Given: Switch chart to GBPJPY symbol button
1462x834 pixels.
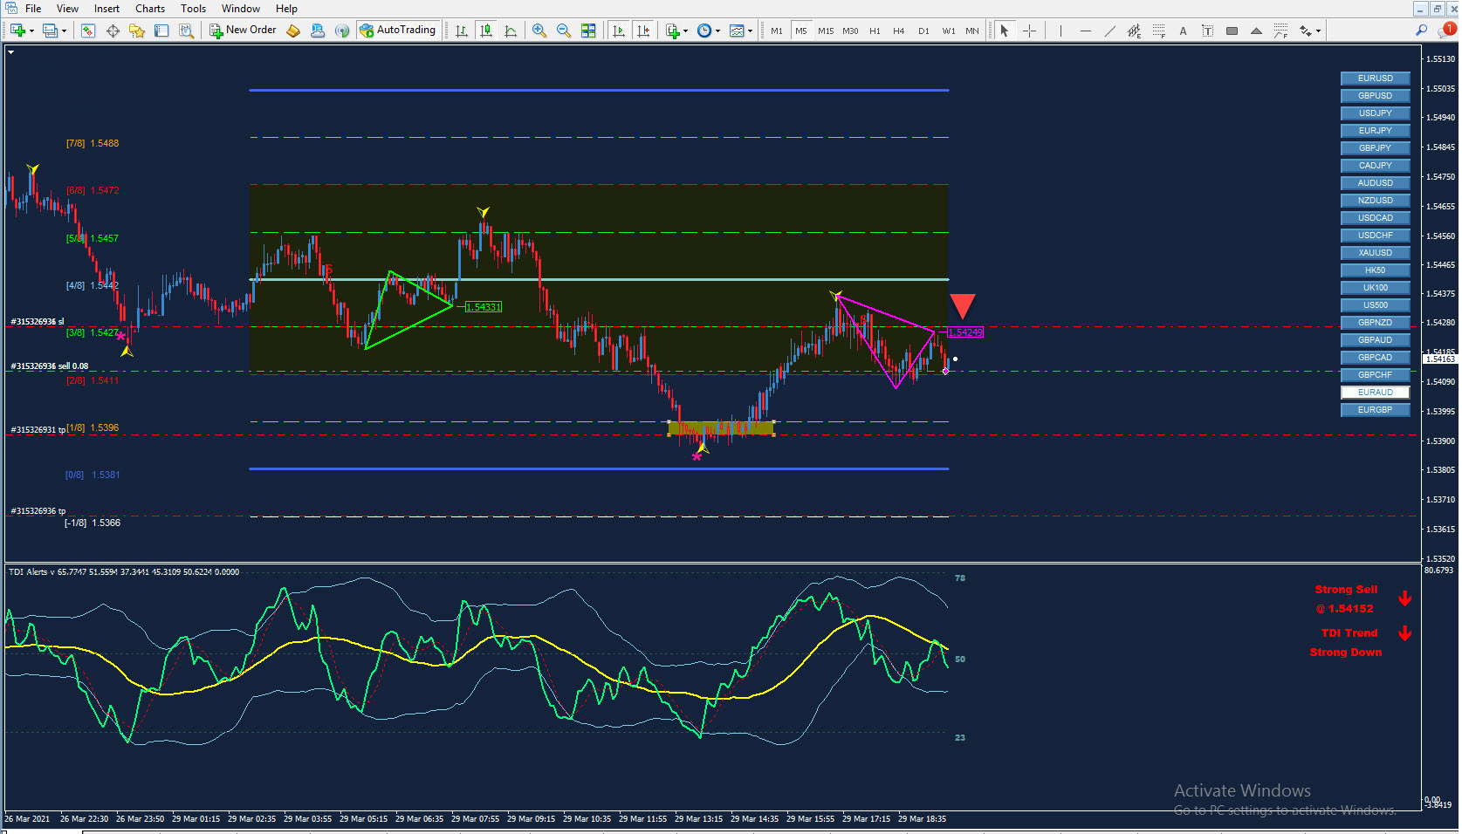Looking at the screenshot, I should (x=1375, y=148).
